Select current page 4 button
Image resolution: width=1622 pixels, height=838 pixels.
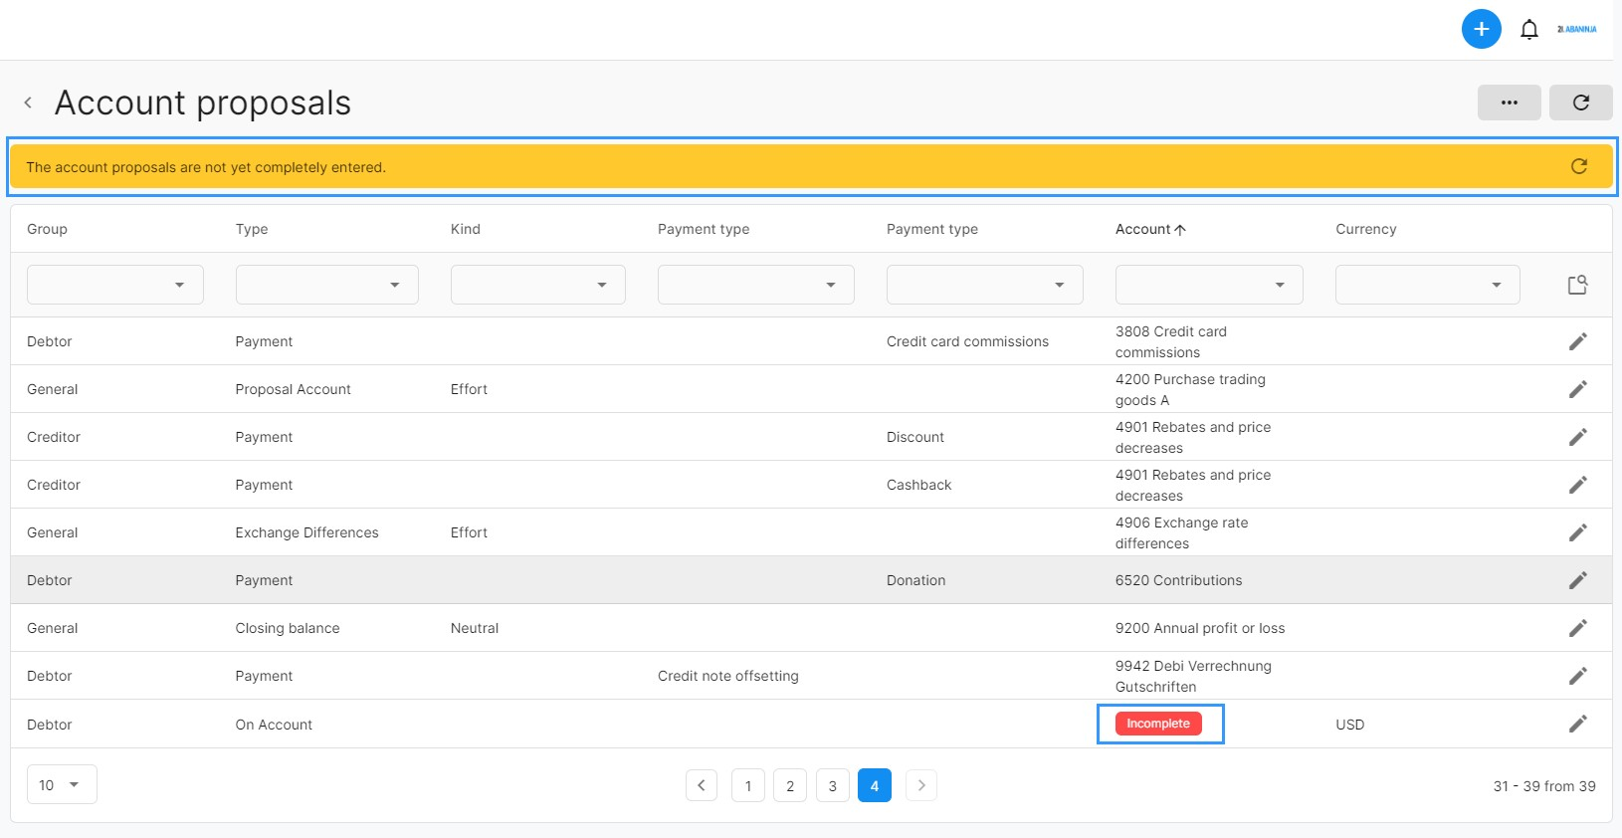point(875,785)
